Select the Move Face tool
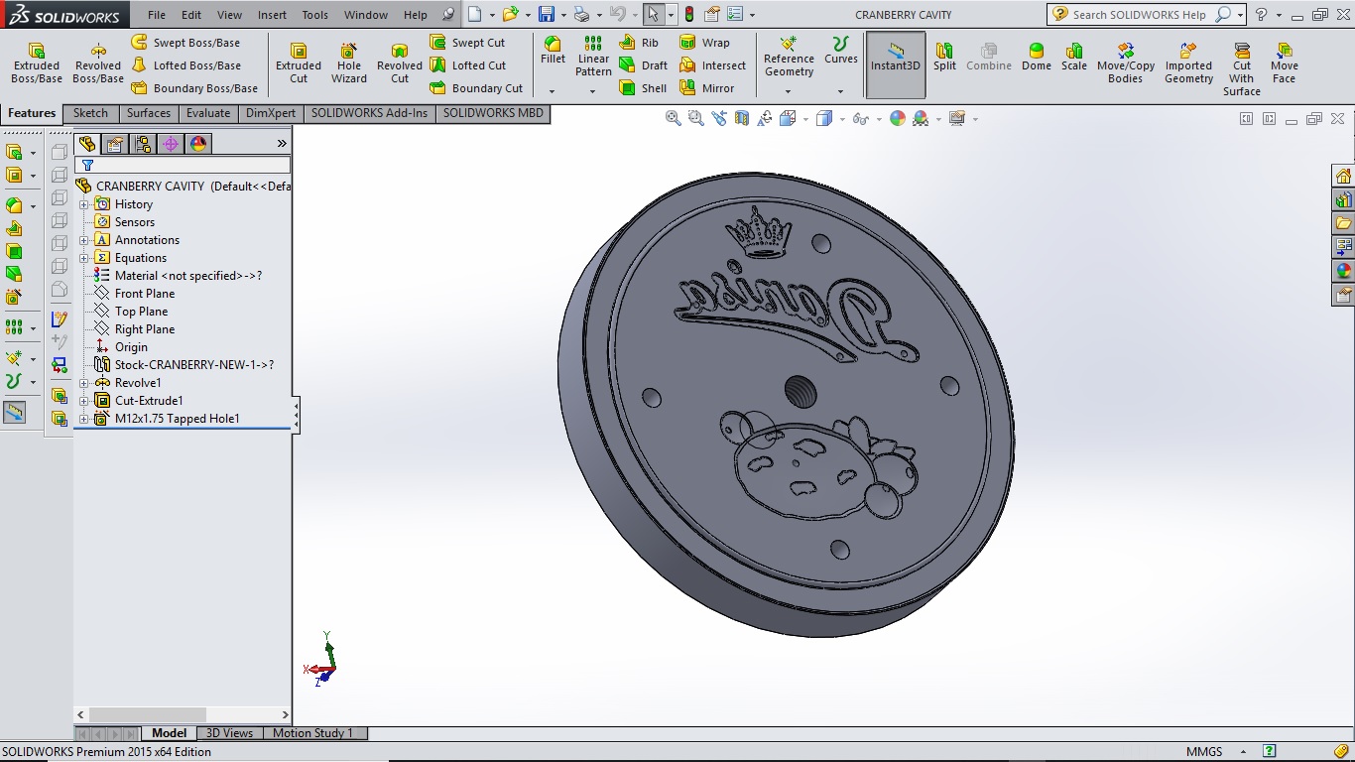 [1285, 63]
